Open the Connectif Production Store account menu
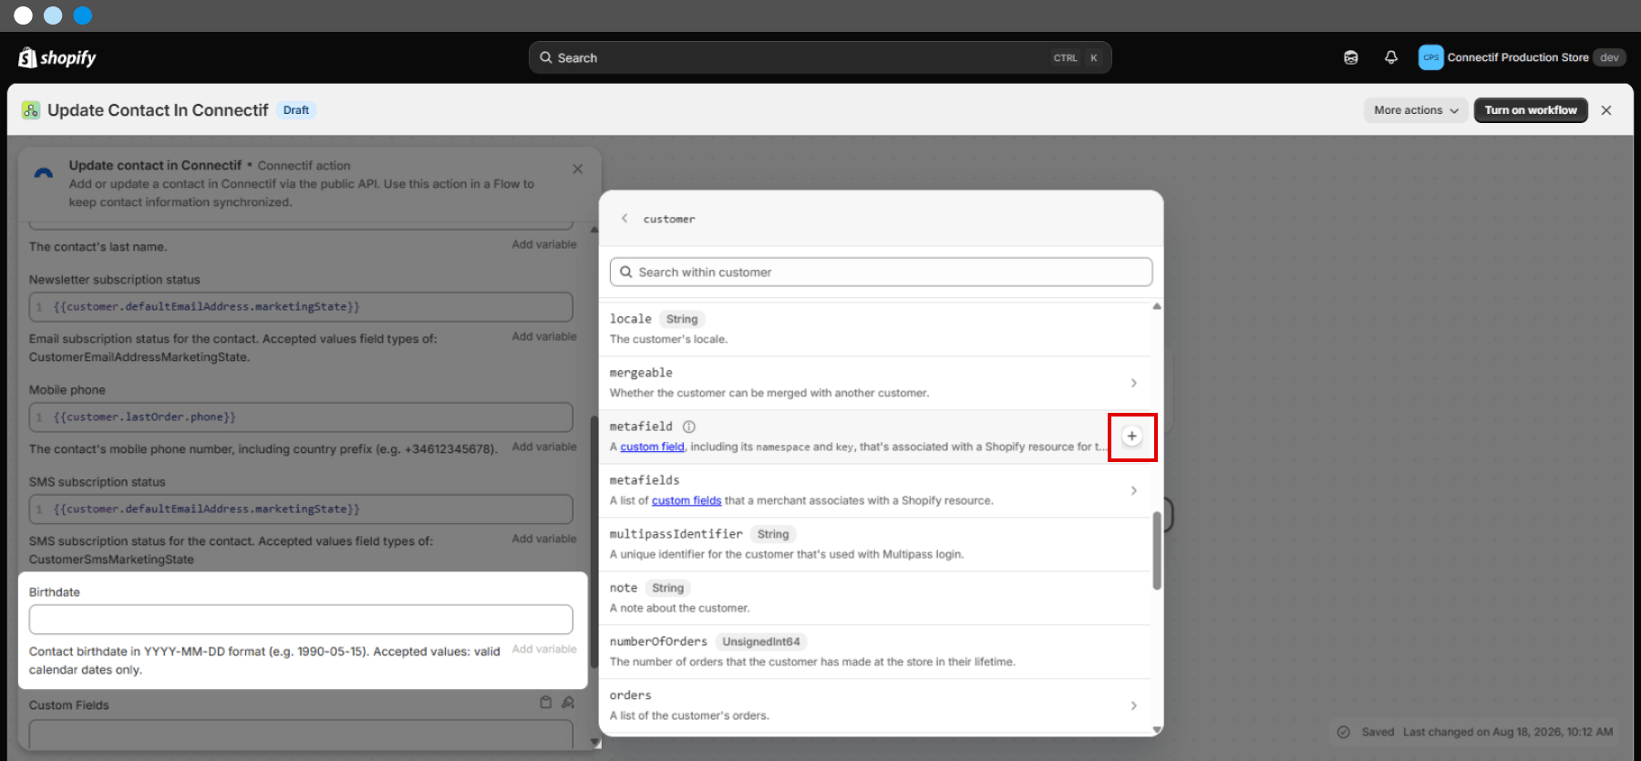Image resolution: width=1641 pixels, height=761 pixels. click(x=1522, y=57)
